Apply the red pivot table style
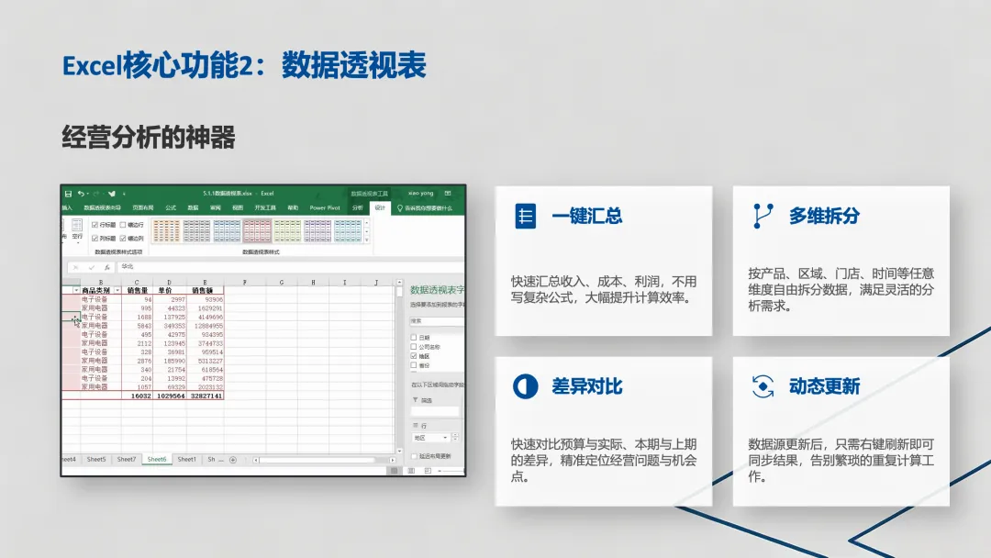The image size is (991, 558). (x=257, y=231)
